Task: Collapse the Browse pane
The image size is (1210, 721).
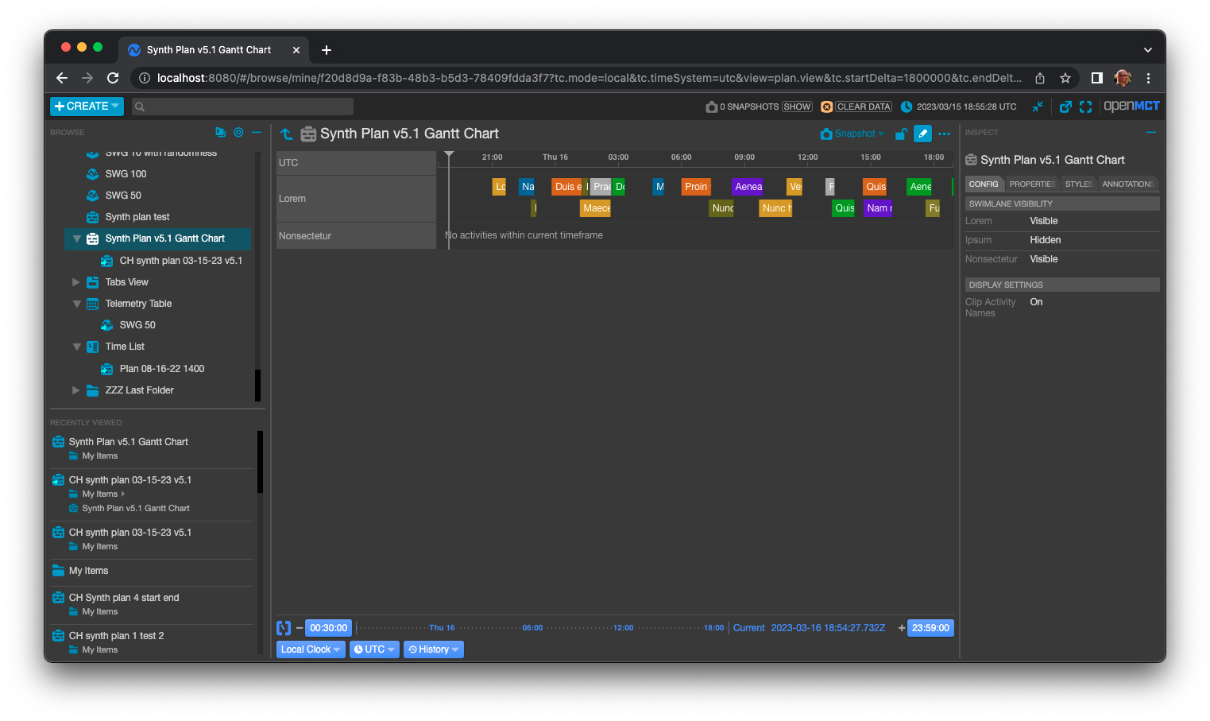Action: point(257,132)
